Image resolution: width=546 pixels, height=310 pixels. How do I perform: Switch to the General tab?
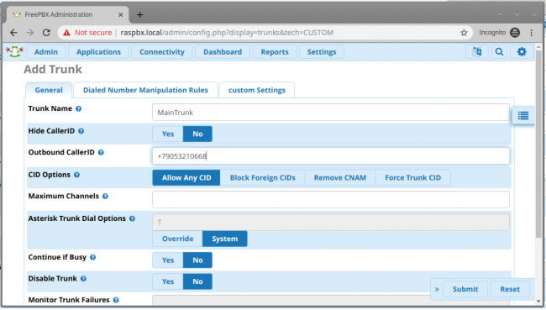pyautogui.click(x=49, y=90)
